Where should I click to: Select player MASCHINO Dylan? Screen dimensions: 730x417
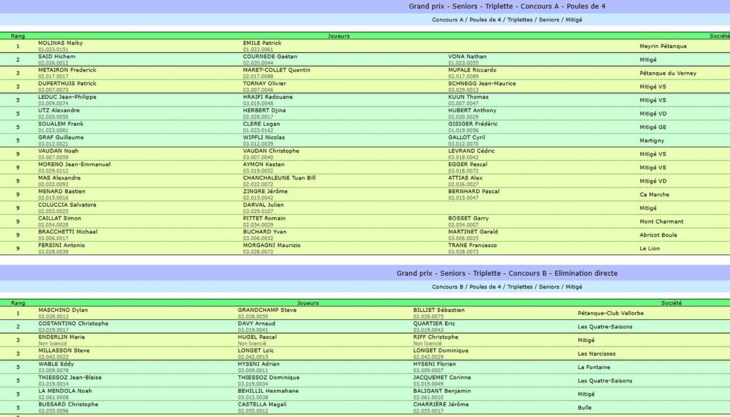pos(63,310)
